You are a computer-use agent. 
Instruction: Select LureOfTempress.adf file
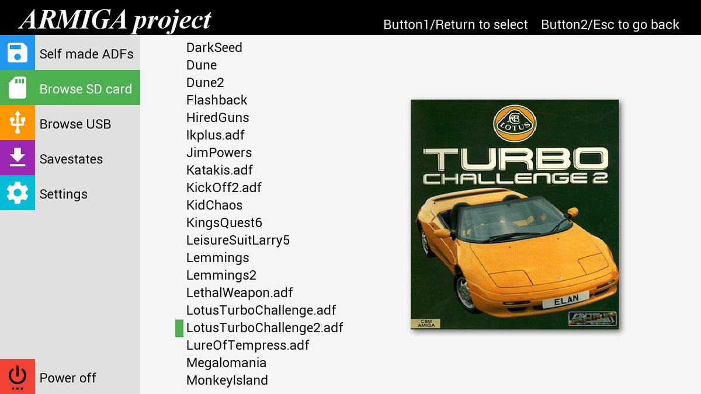coord(248,345)
